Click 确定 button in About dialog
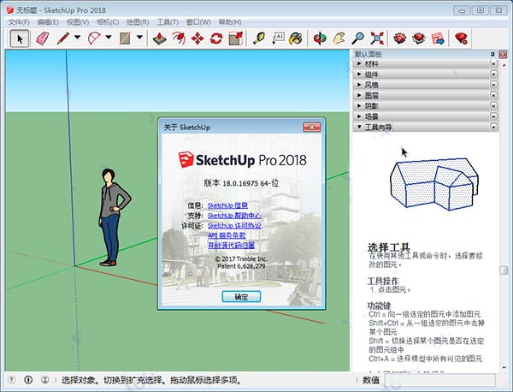513x392 pixels. point(239,295)
